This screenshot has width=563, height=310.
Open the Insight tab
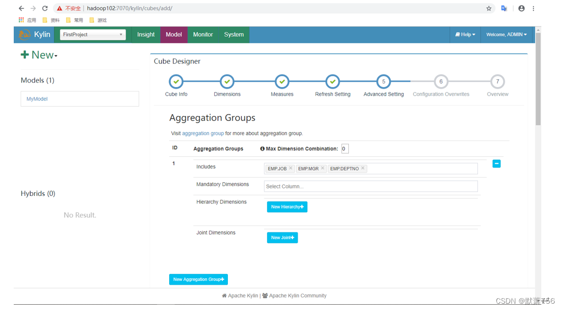pos(146,34)
